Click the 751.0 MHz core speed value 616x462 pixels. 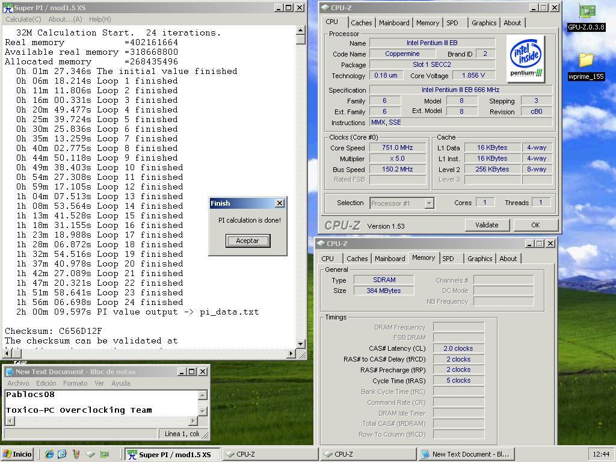click(x=398, y=148)
